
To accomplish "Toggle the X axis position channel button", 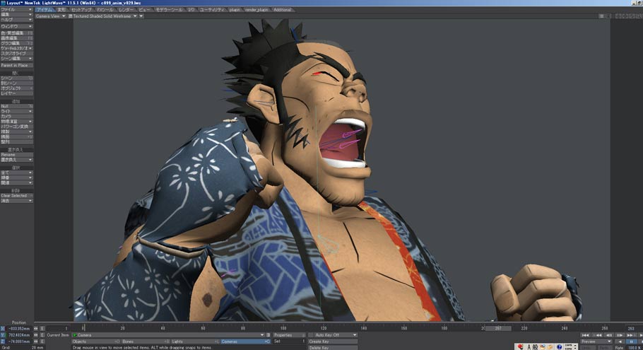I will tap(2, 329).
